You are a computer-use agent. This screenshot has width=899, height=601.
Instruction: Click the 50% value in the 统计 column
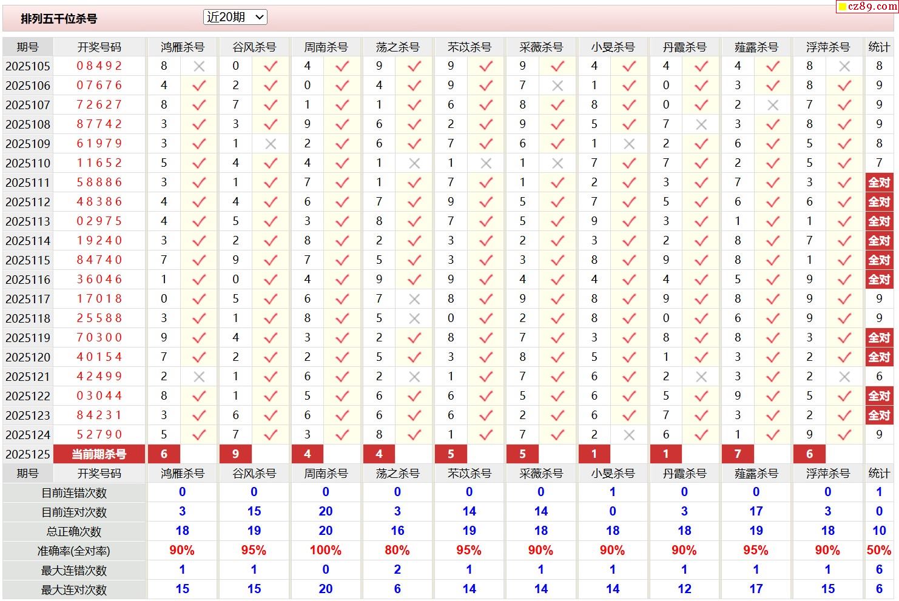879,551
